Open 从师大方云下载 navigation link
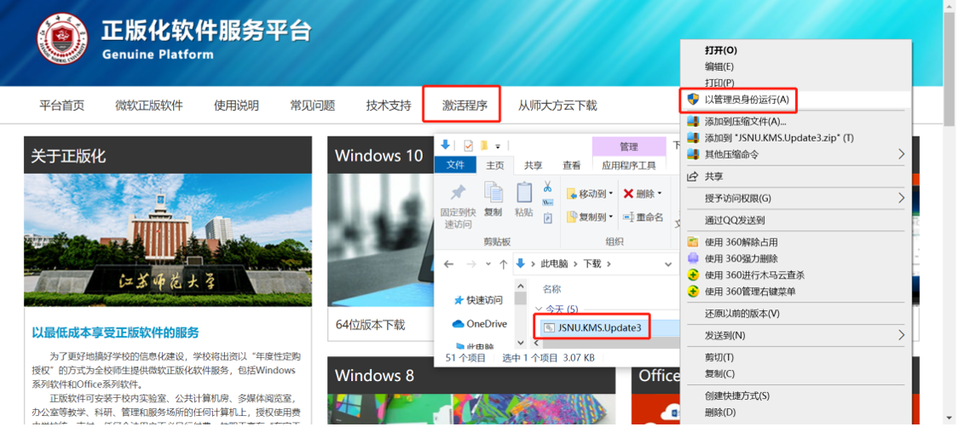Image resolution: width=958 pixels, height=427 pixels. pyautogui.click(x=557, y=105)
